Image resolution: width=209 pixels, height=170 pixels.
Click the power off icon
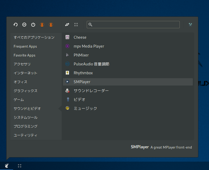pyautogui.click(x=33, y=25)
